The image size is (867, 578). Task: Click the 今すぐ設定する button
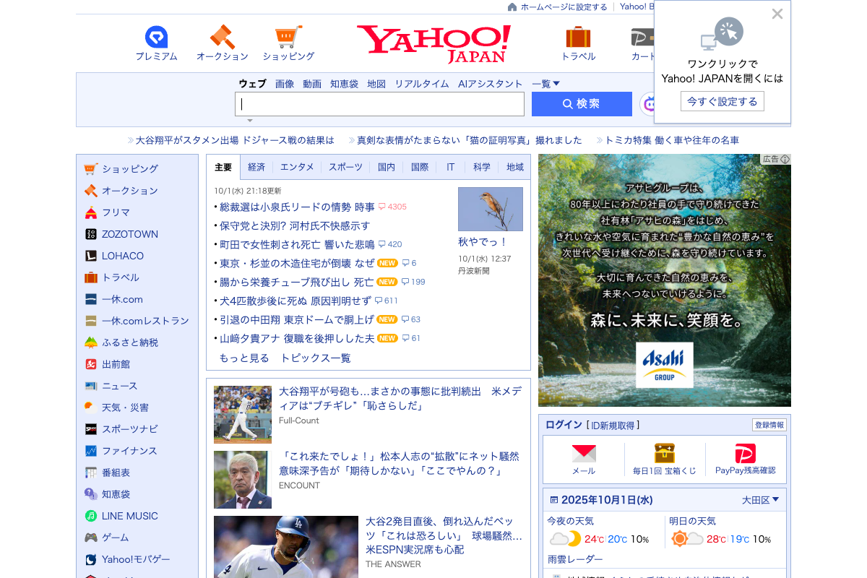(722, 102)
